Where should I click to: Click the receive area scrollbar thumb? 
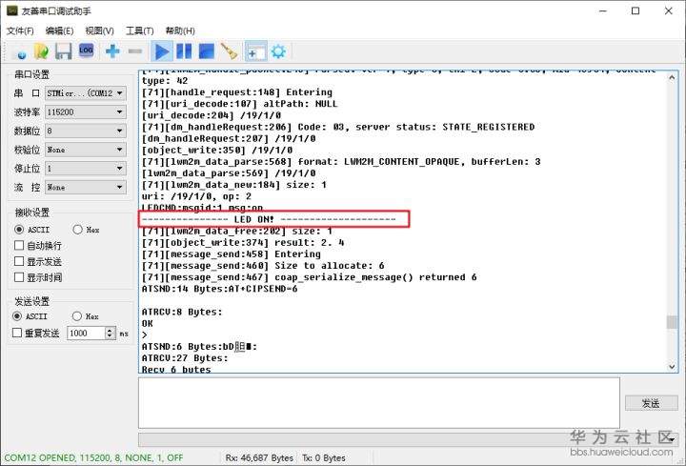click(672, 322)
